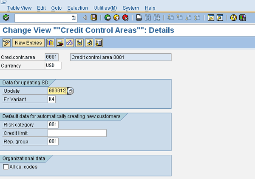Open the Update field's search help button
Image resolution: width=255 pixels, height=179 pixels.
point(71,91)
